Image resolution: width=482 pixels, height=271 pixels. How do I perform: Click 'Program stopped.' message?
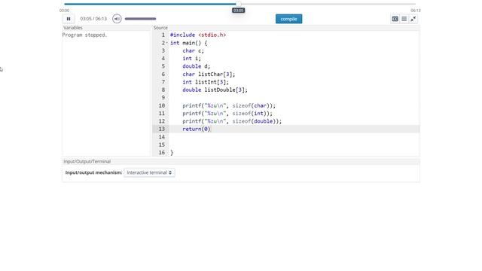pyautogui.click(x=84, y=35)
